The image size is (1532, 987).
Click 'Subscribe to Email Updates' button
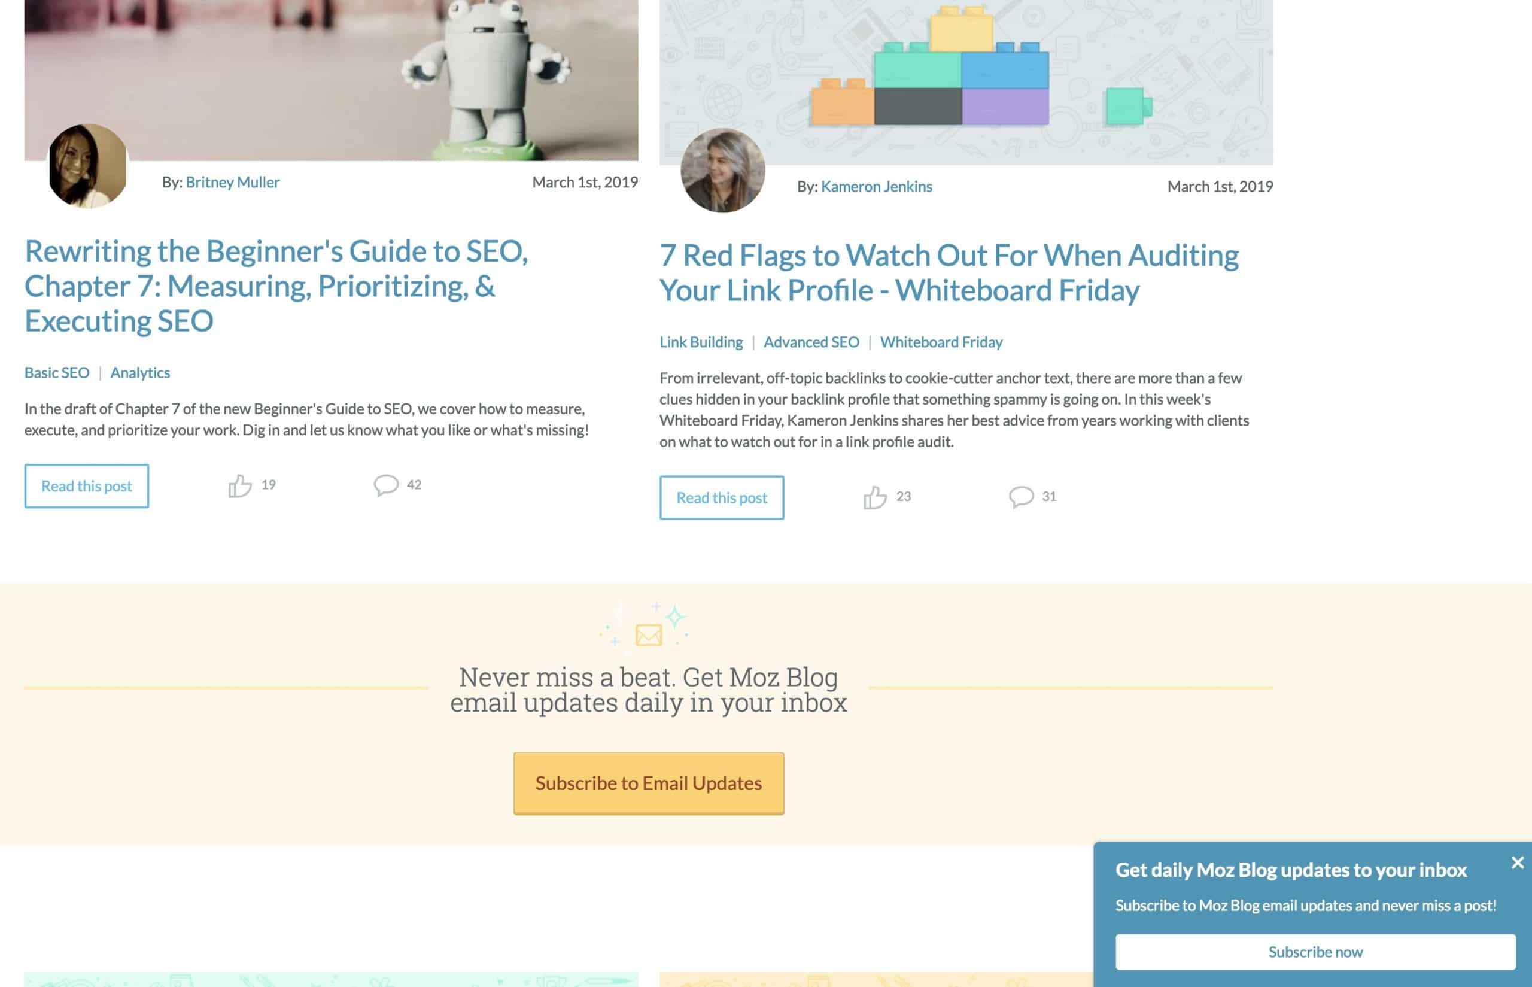click(648, 783)
